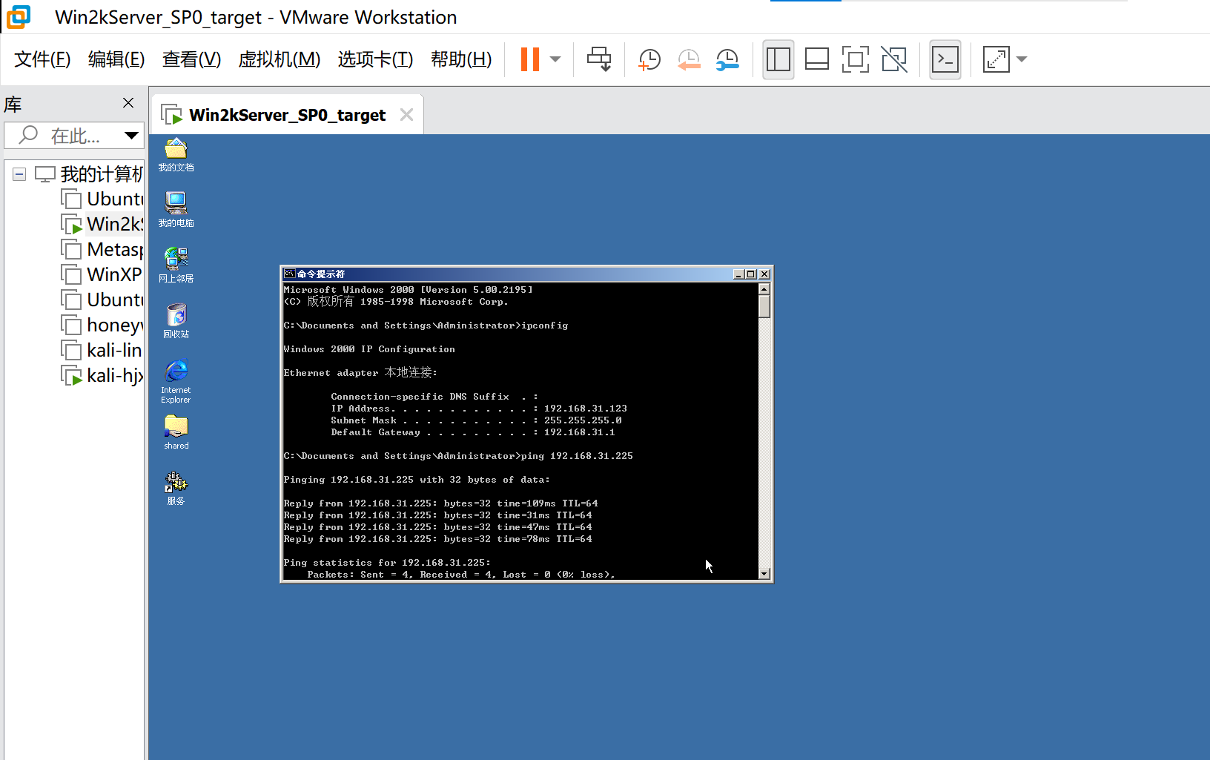Click the ipconfig command line text

[426, 326]
